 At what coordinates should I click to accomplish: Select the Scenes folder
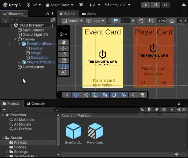coord(18,147)
